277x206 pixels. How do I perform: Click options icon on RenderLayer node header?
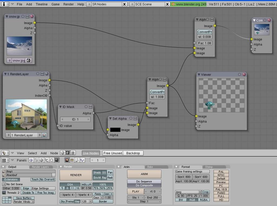tap(42, 74)
